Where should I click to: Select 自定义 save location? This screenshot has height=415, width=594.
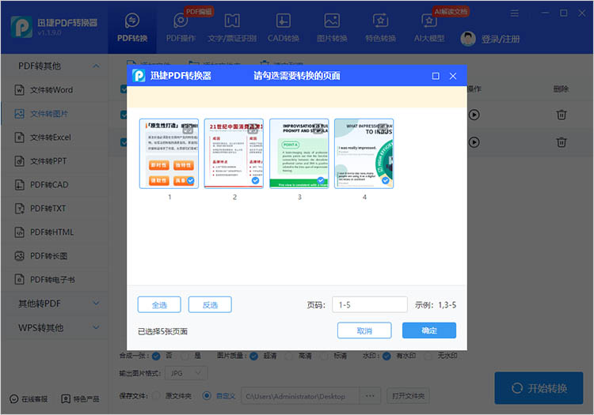click(207, 396)
